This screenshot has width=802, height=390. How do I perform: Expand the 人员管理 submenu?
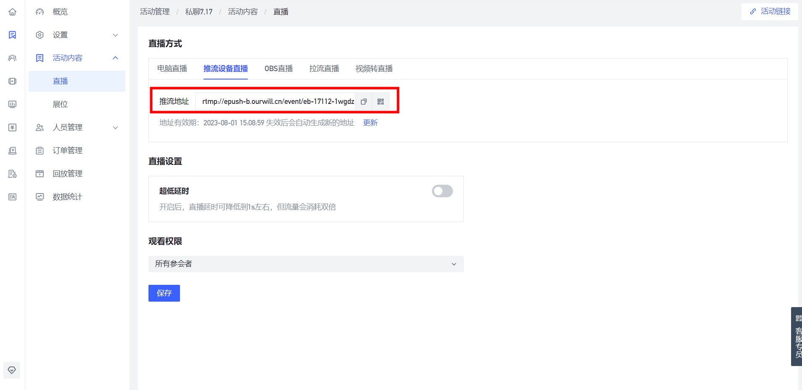click(116, 127)
